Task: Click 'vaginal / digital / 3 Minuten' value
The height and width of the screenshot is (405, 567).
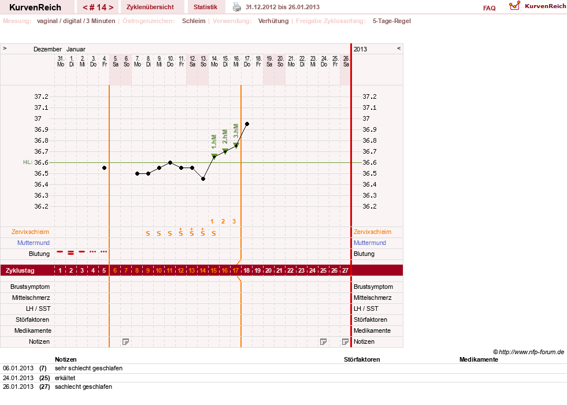Action: tap(76, 21)
